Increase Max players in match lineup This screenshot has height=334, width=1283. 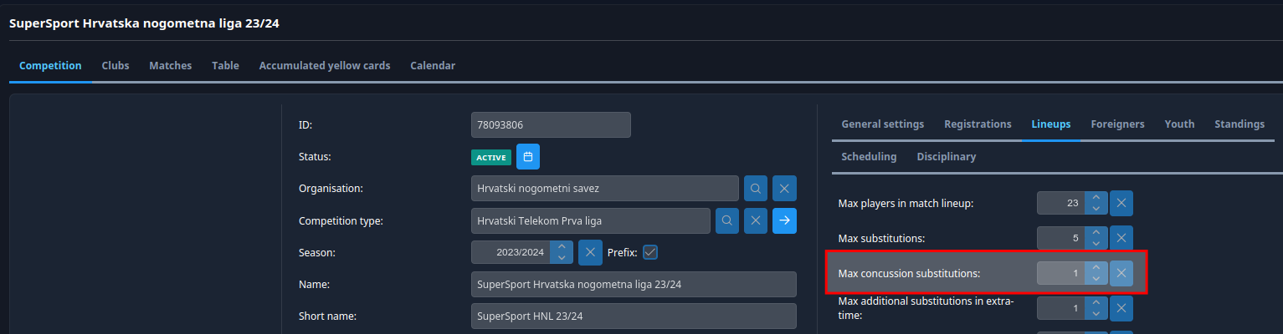[x=1096, y=198]
